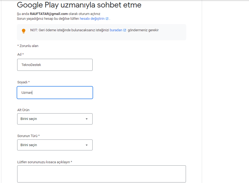
Task: Click the Alt Ürün dropdown arrow
Action: (87, 119)
